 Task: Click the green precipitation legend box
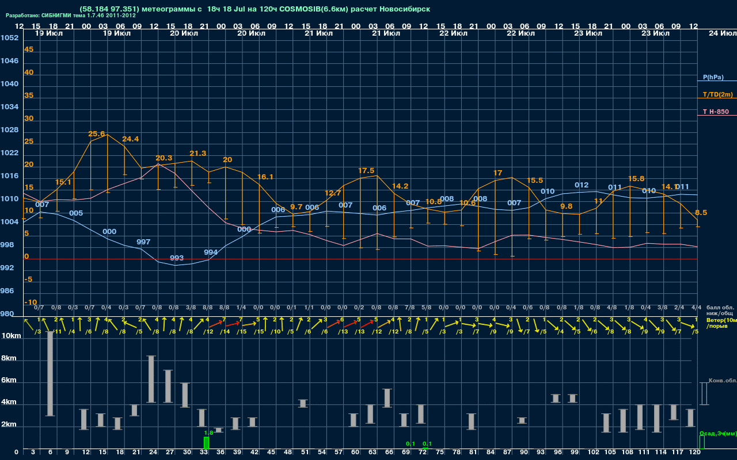click(702, 442)
